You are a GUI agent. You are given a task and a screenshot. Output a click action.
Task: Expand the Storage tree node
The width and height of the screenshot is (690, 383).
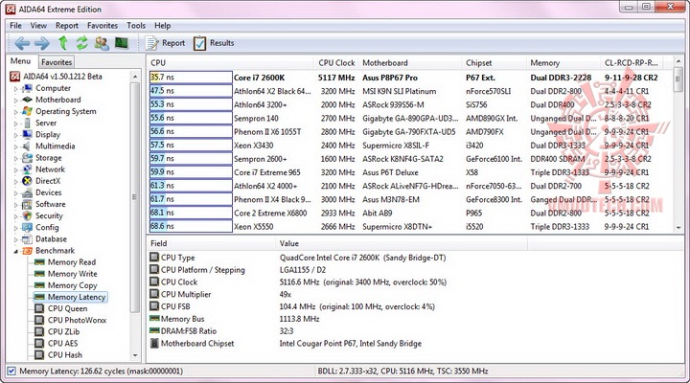point(16,158)
